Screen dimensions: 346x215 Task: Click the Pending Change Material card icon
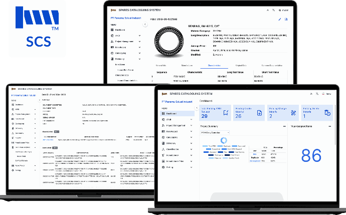pyautogui.click(x=293, y=113)
